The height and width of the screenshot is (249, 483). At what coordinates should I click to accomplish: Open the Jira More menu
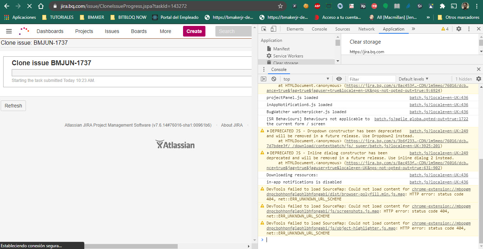(165, 31)
